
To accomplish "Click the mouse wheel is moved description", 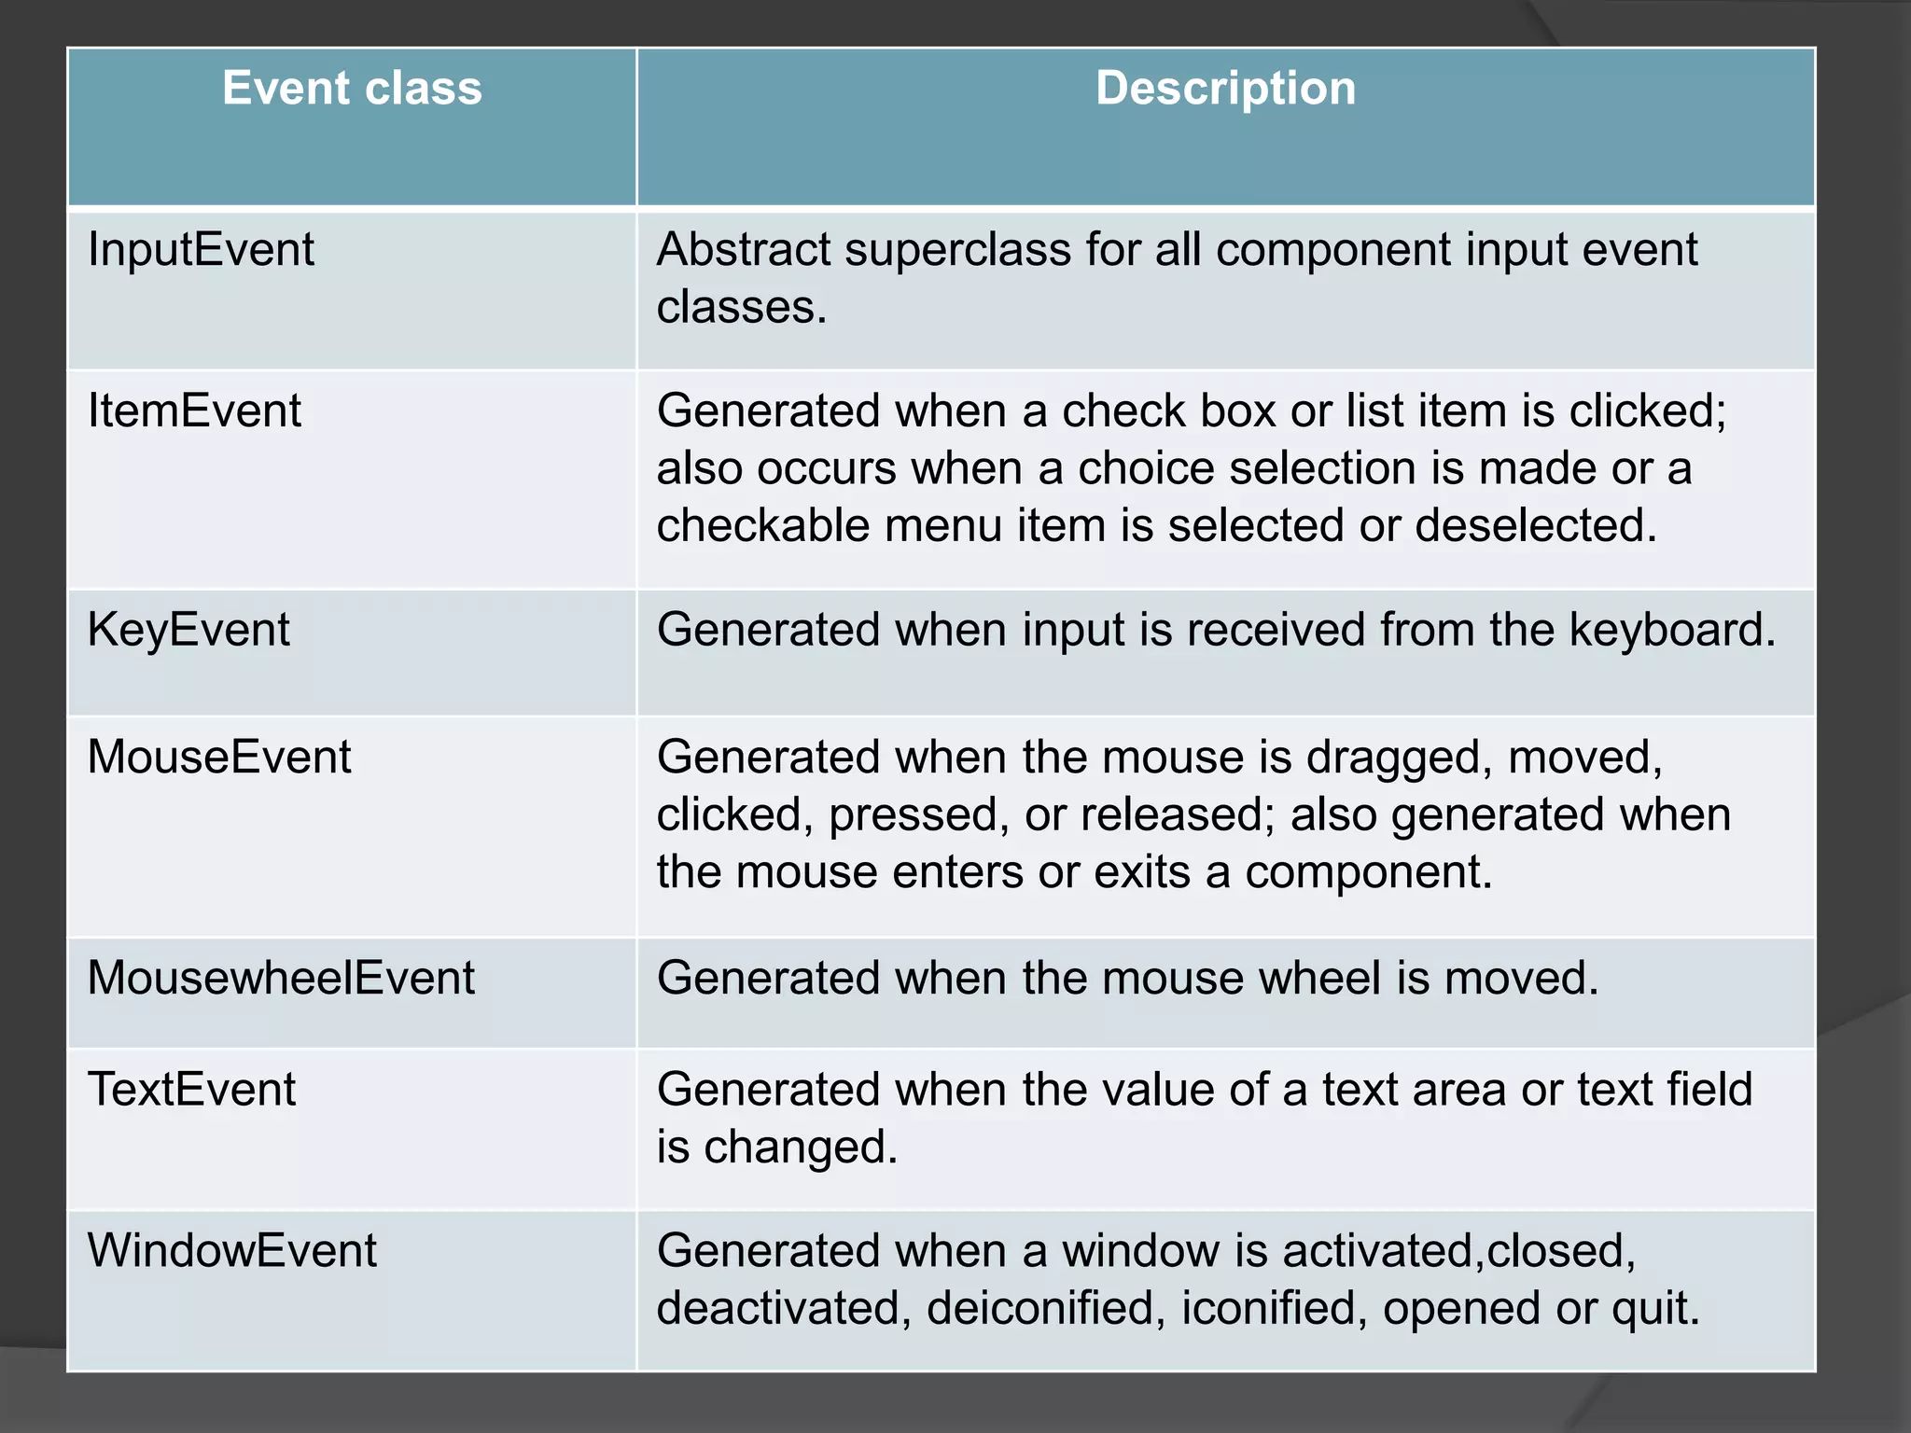I will pyautogui.click(x=1127, y=979).
